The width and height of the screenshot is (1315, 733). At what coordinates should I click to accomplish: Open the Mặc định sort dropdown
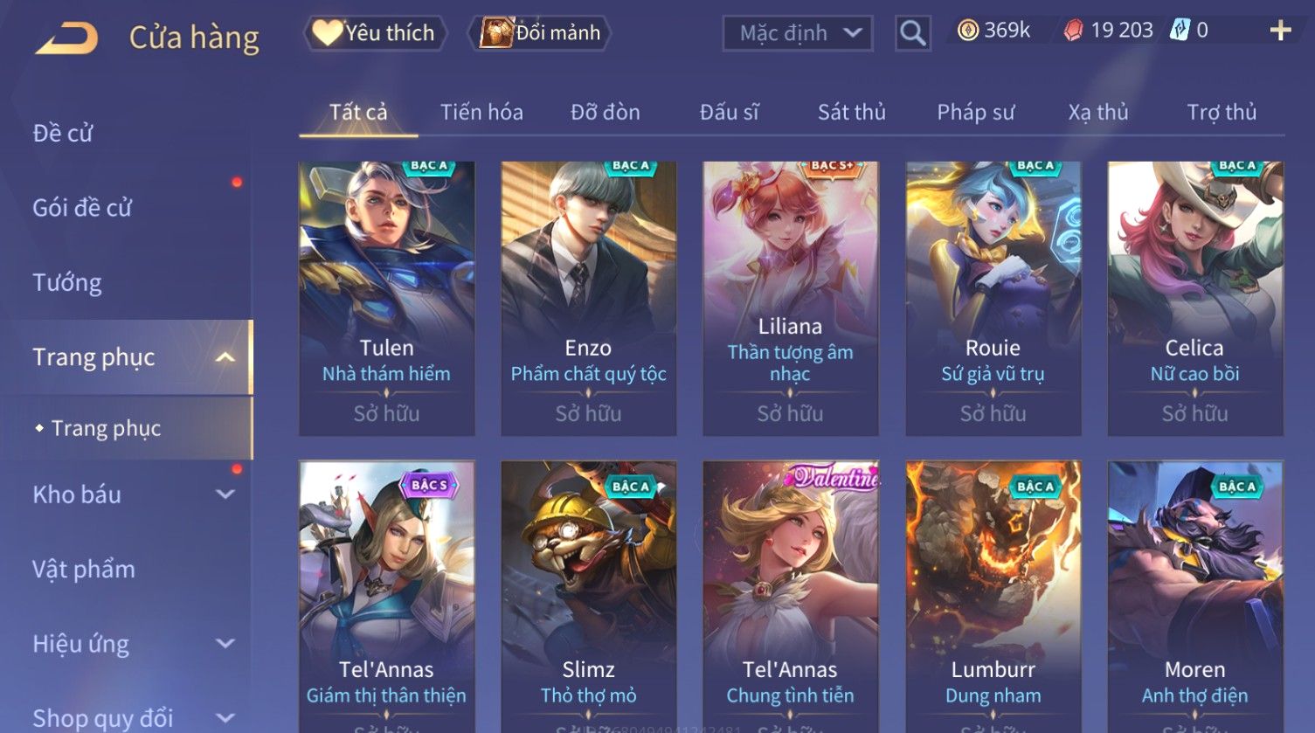(798, 33)
